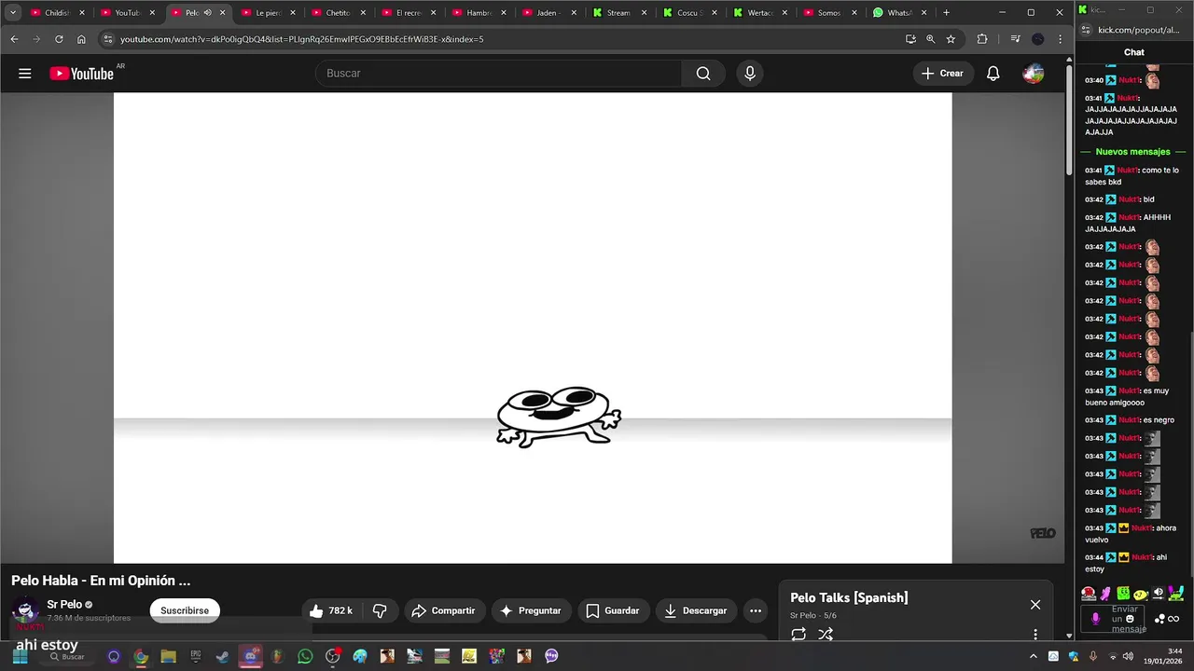1194x671 pixels.
Task: Open the browser home page button
Action: (81, 39)
